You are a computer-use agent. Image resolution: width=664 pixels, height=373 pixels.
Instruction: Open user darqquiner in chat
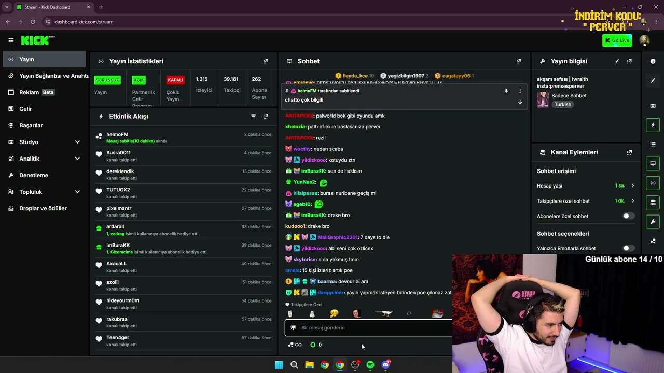(330, 293)
